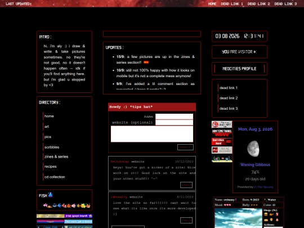Image resolution: width=304 pixels, height=228 pixels.
Task: Click the '9/11/2023' comment date
Action: tap(185, 197)
